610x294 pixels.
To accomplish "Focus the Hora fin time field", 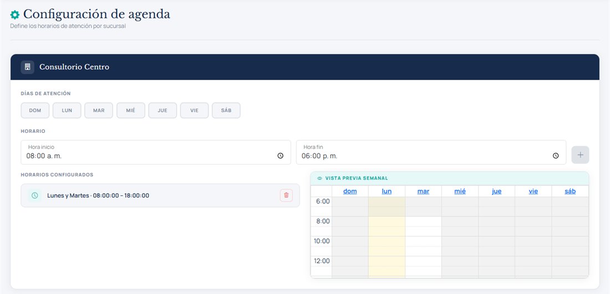I will 431,152.
